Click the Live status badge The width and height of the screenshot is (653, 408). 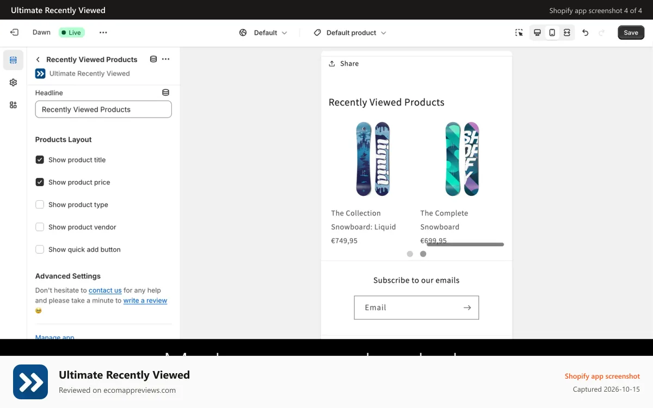click(71, 33)
